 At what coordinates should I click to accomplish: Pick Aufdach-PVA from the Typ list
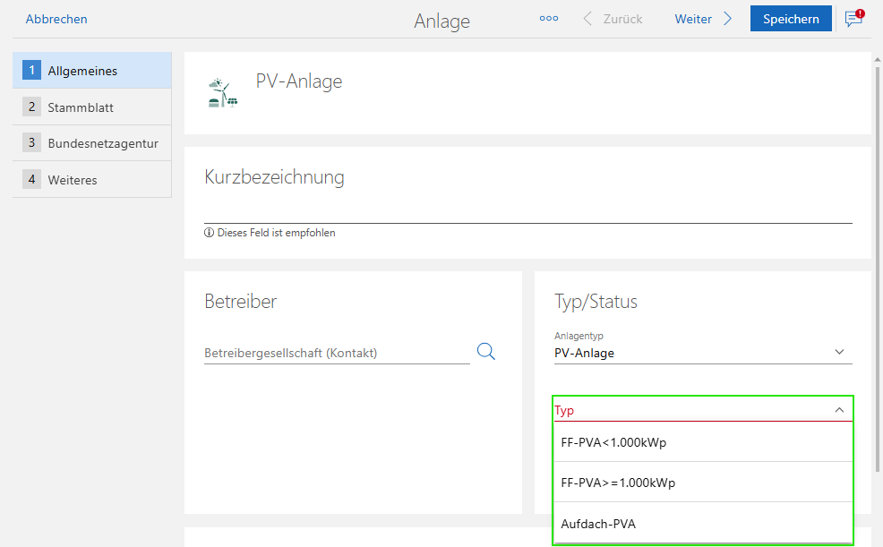703,524
